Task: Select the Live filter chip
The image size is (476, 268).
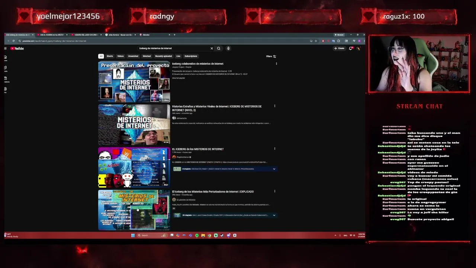Action: 178,56
